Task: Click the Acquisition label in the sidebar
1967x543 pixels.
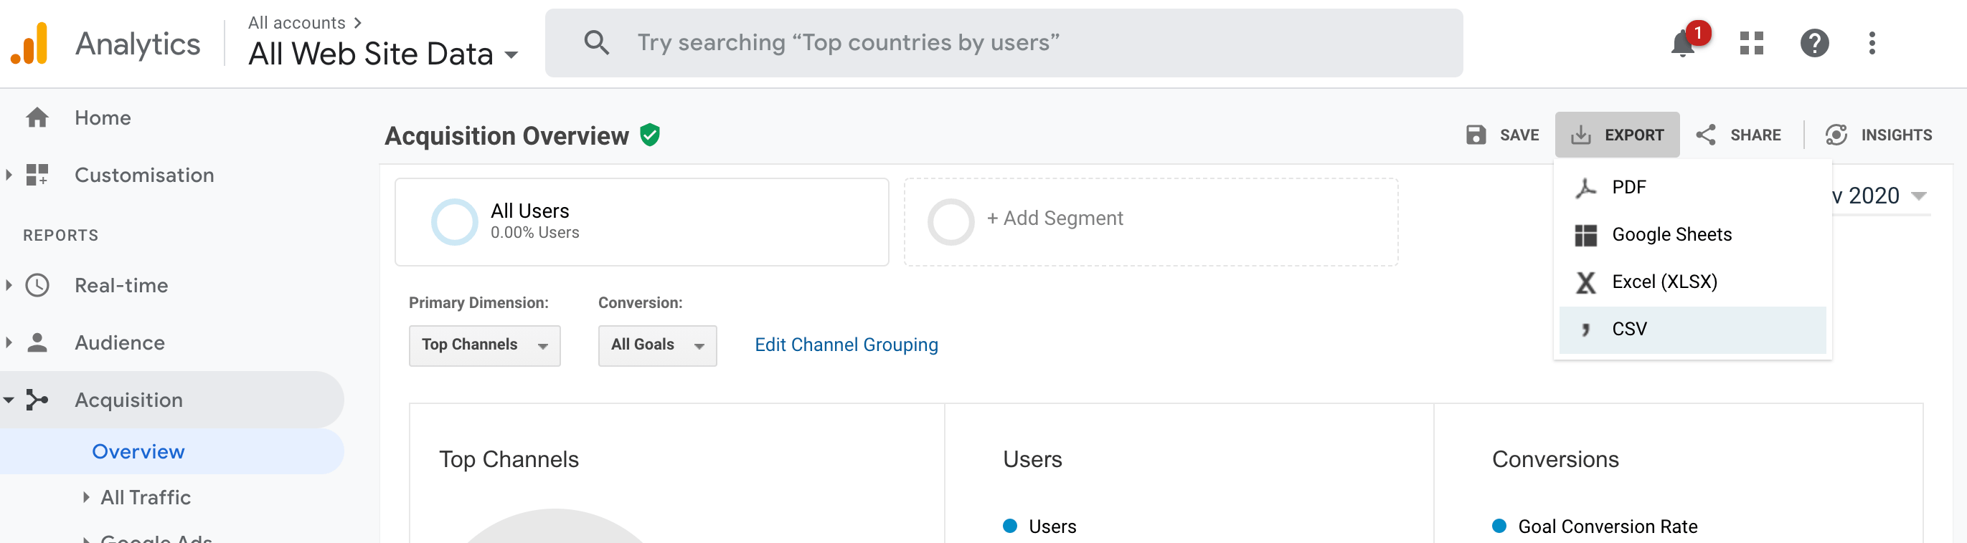Action: click(x=129, y=400)
